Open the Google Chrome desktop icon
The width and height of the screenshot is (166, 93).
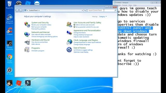tap(10, 59)
